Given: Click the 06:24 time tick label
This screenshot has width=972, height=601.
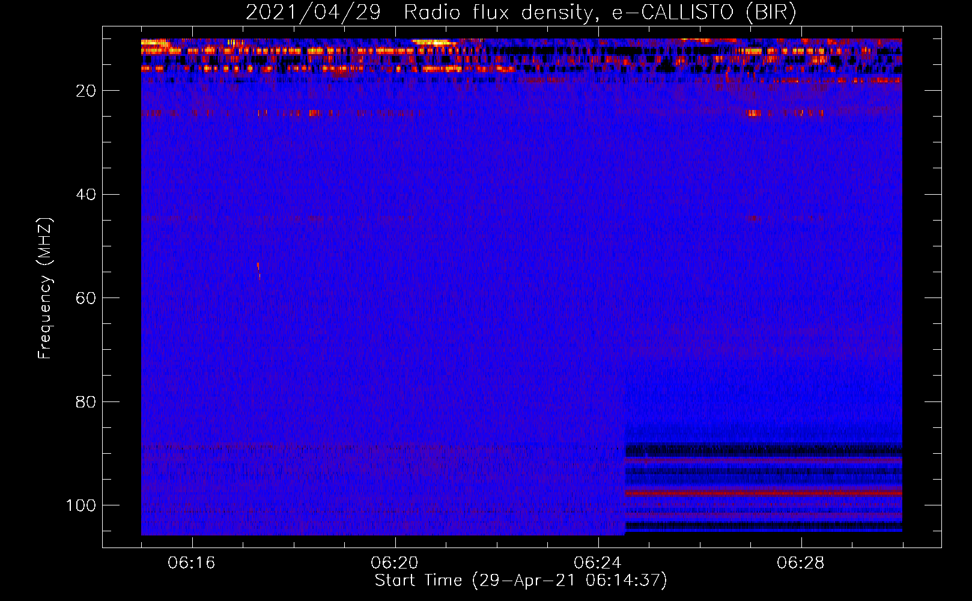Looking at the screenshot, I should [x=598, y=563].
